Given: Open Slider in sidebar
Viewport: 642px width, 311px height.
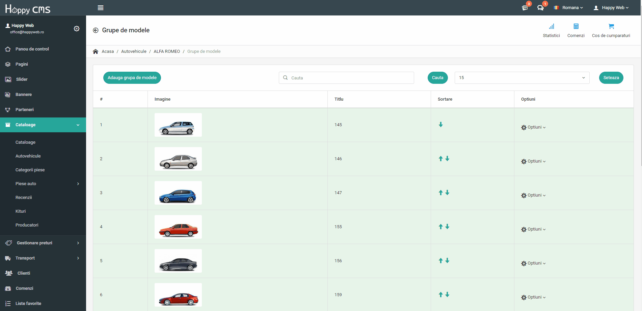Looking at the screenshot, I should pos(43,79).
